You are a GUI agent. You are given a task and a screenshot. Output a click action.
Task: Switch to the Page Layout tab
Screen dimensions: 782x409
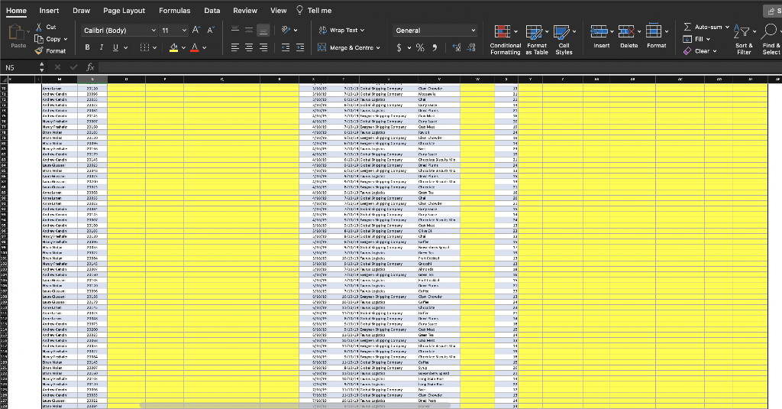[124, 11]
